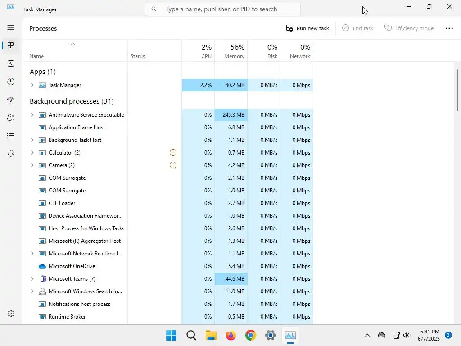Expand Camera (2) process group
The width and height of the screenshot is (461, 346).
coord(32,165)
